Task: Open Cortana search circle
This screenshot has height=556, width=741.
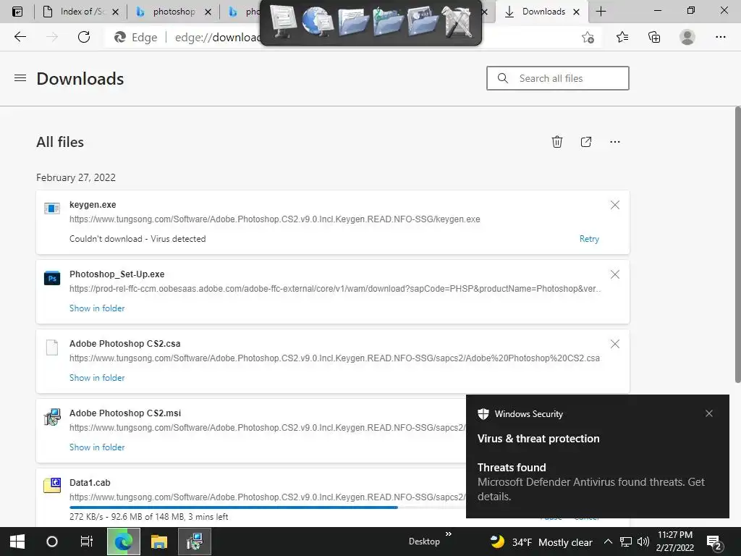Action: point(52,542)
